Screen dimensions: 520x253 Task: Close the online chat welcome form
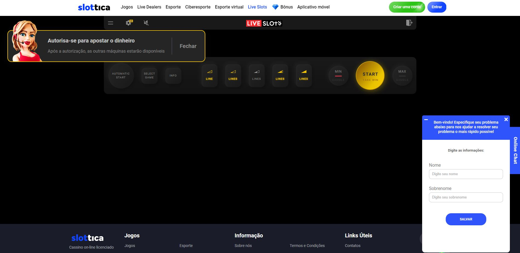(x=506, y=120)
